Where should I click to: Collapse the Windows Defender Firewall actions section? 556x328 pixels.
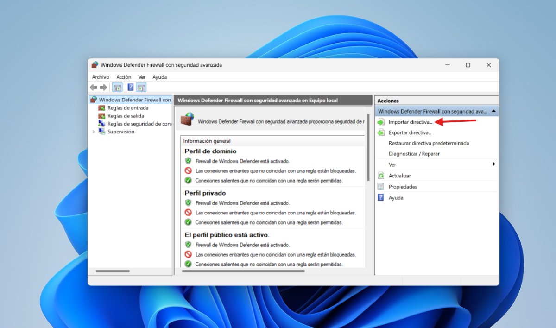pyautogui.click(x=493, y=111)
